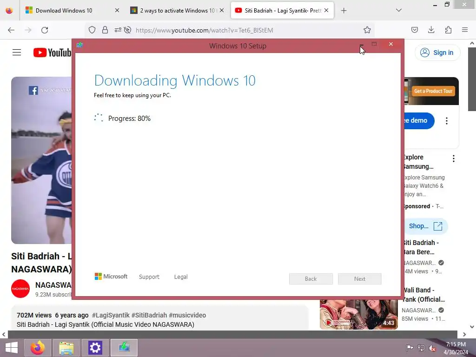Click the YouTube Sign in button
Image resolution: width=476 pixels, height=357 pixels.
click(437, 53)
